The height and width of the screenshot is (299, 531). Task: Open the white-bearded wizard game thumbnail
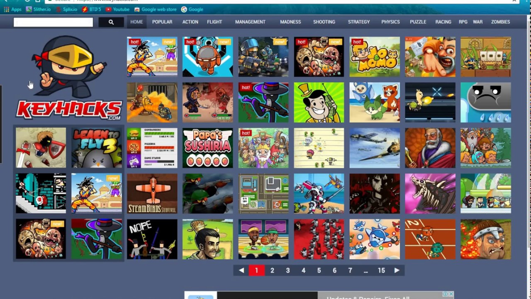point(430,148)
